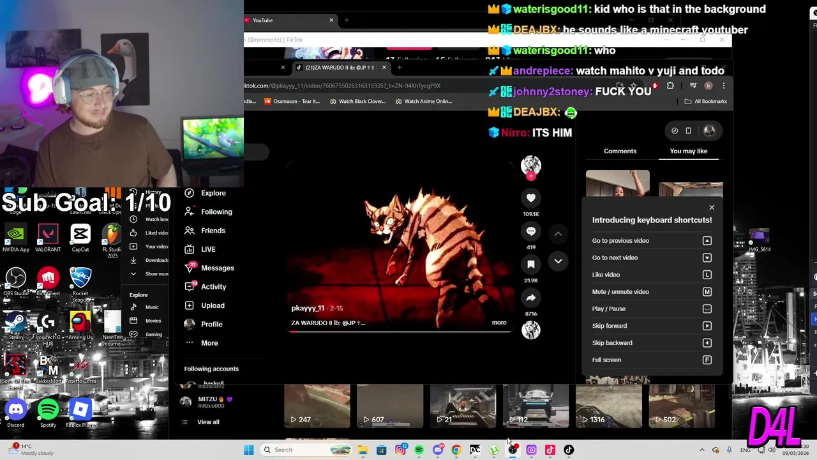Click the TikTok get-app phone icon in the header
Image resolution: width=817 pixels, height=460 pixels.
point(688,131)
